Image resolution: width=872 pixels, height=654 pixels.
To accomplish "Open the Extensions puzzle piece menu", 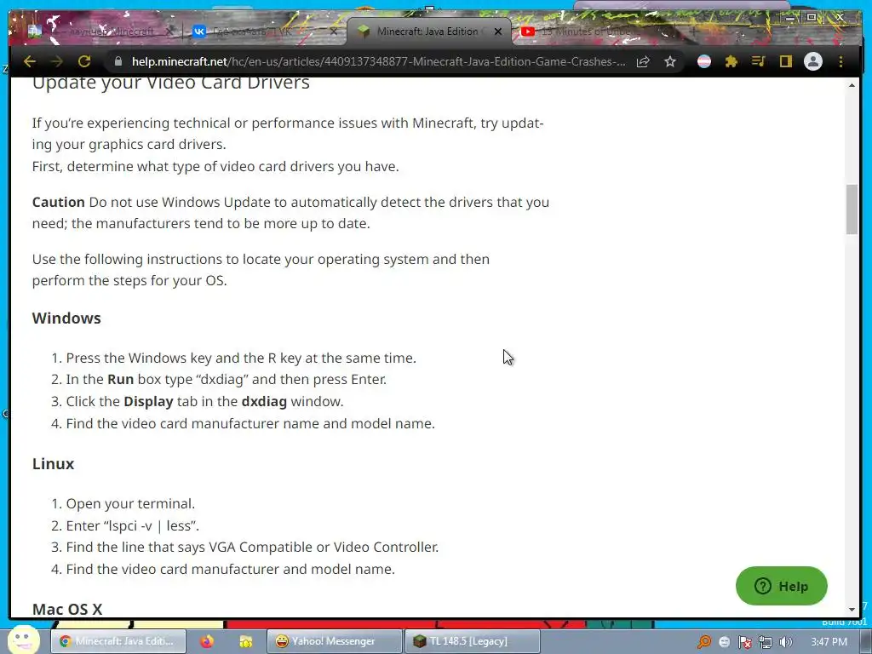I will 731,61.
